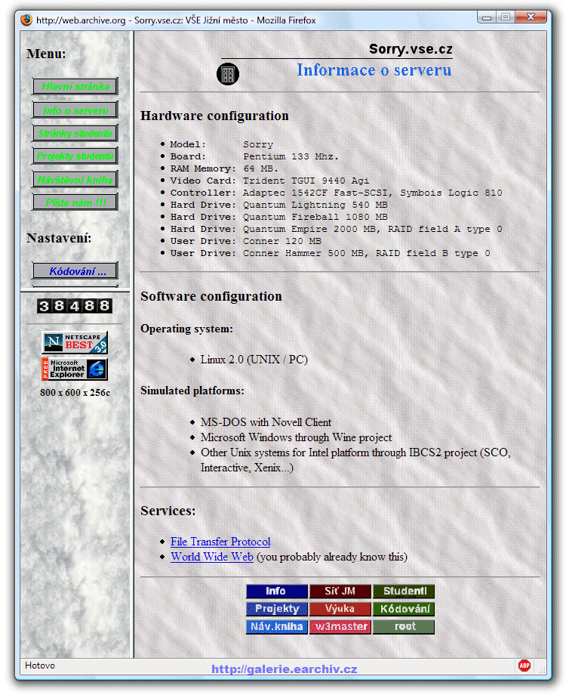The image size is (569, 698).
Task: Select Info o serveru menu button
Action: (75, 110)
